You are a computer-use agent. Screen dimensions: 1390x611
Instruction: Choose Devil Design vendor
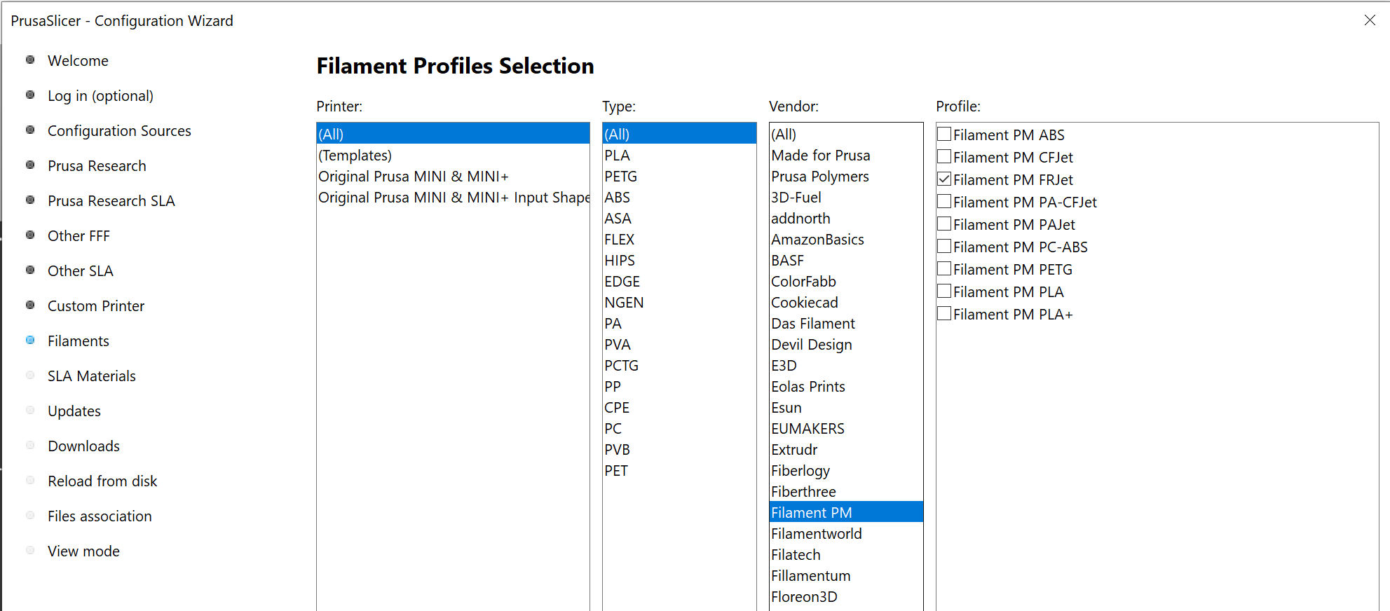click(x=846, y=344)
